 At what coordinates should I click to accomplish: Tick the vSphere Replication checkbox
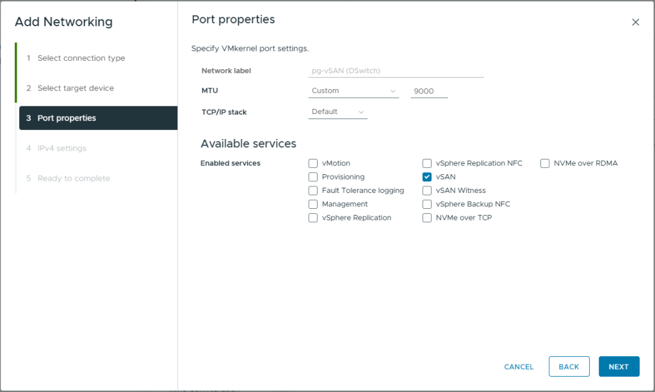click(x=313, y=218)
